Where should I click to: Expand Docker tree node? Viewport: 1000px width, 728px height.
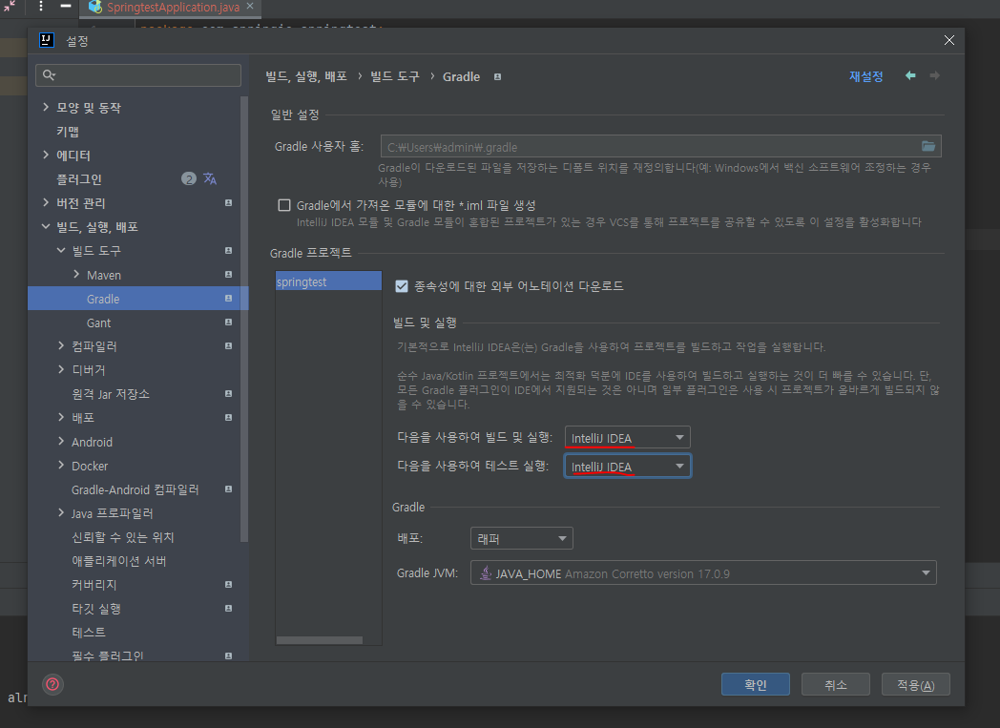[60, 466]
